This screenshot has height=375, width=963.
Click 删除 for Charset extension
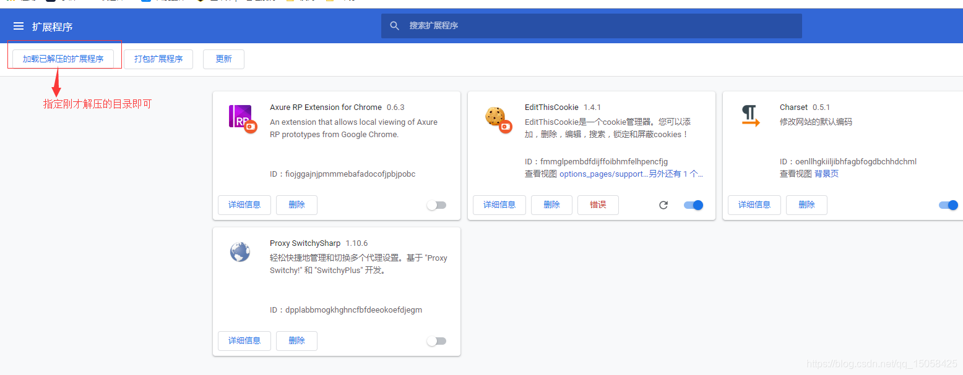pos(806,205)
